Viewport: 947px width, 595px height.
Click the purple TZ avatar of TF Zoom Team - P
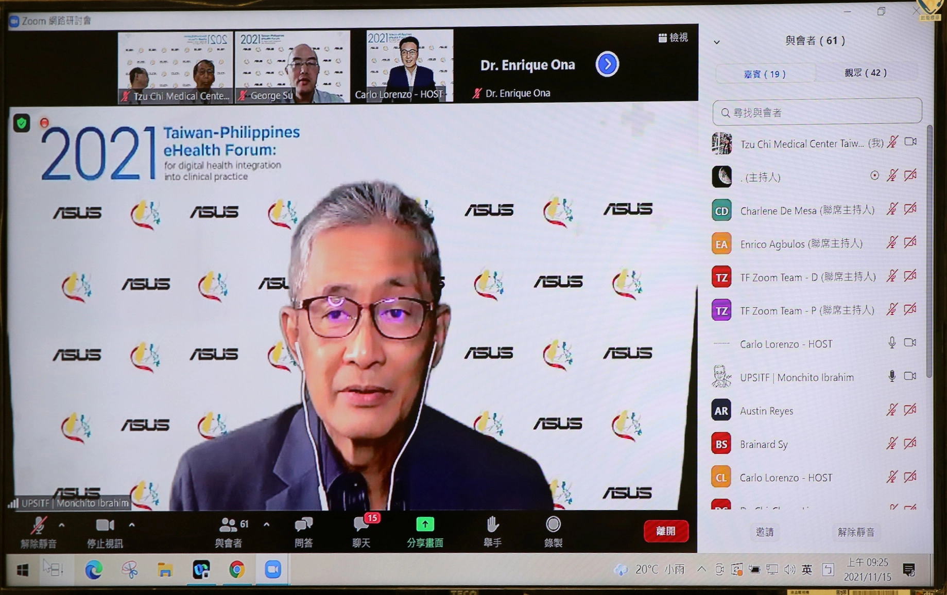(721, 311)
